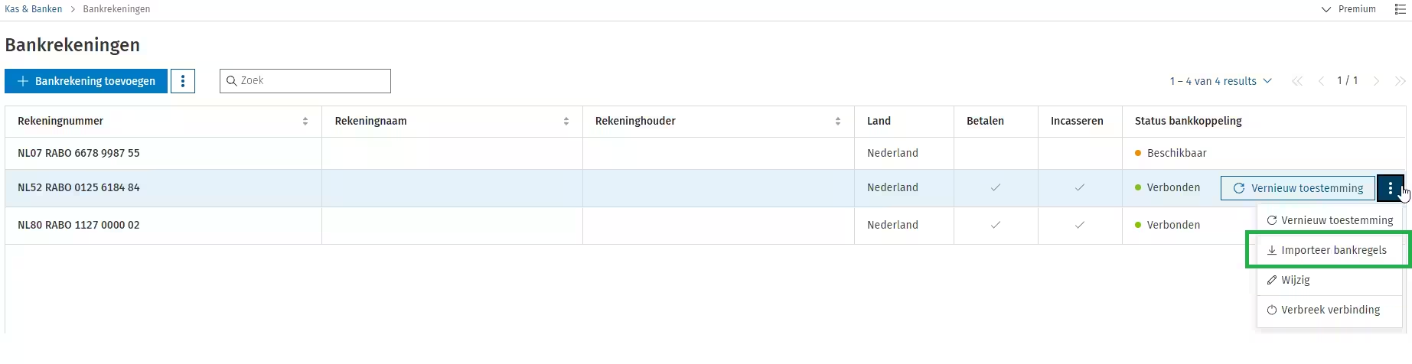Click the three-dot menu beside Bankrekening toevoegen
This screenshot has width=1412, height=364.
pyautogui.click(x=182, y=81)
